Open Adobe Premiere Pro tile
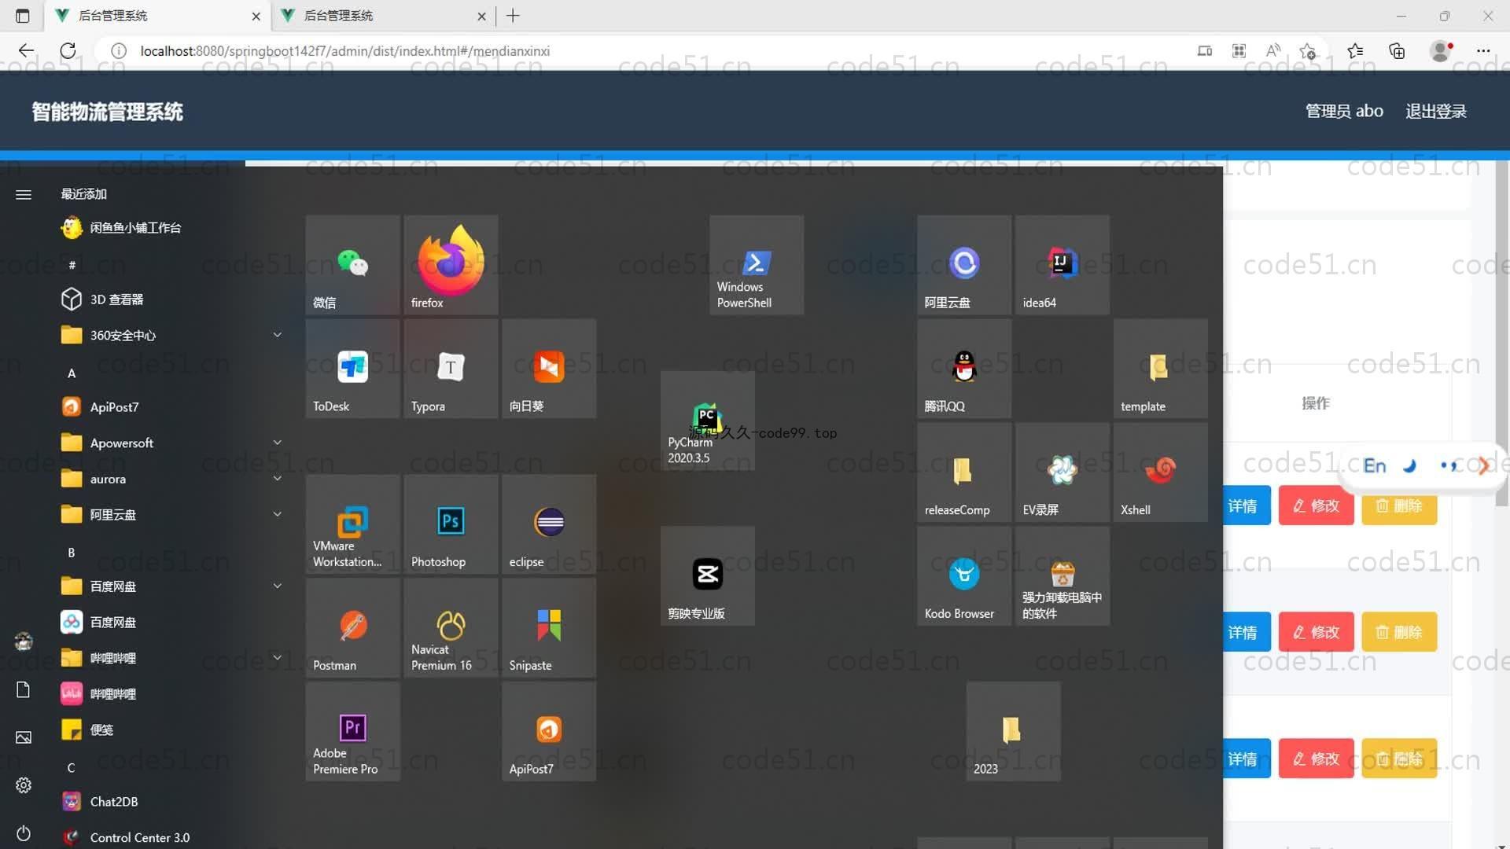This screenshot has width=1510, height=849. (x=352, y=732)
